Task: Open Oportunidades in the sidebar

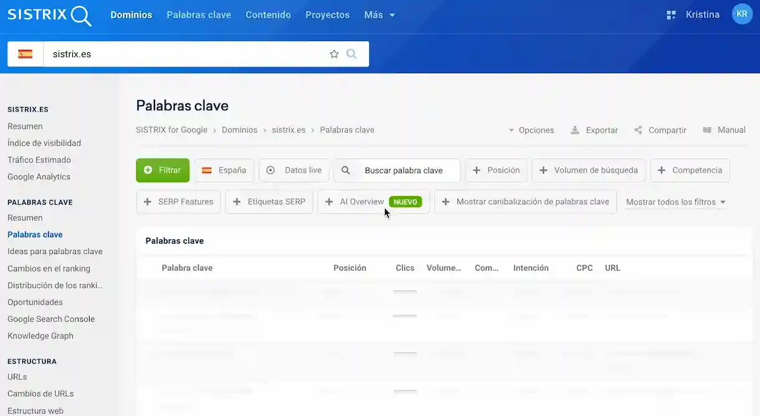Action: coord(36,301)
